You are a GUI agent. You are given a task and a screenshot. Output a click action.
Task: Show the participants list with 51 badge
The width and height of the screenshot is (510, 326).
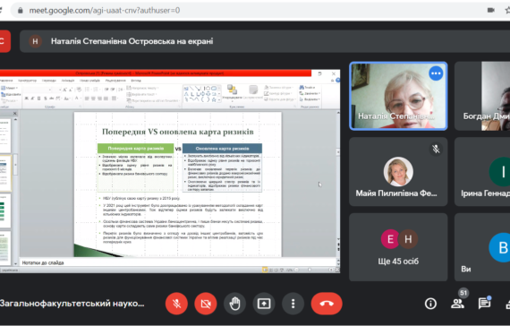(x=458, y=303)
